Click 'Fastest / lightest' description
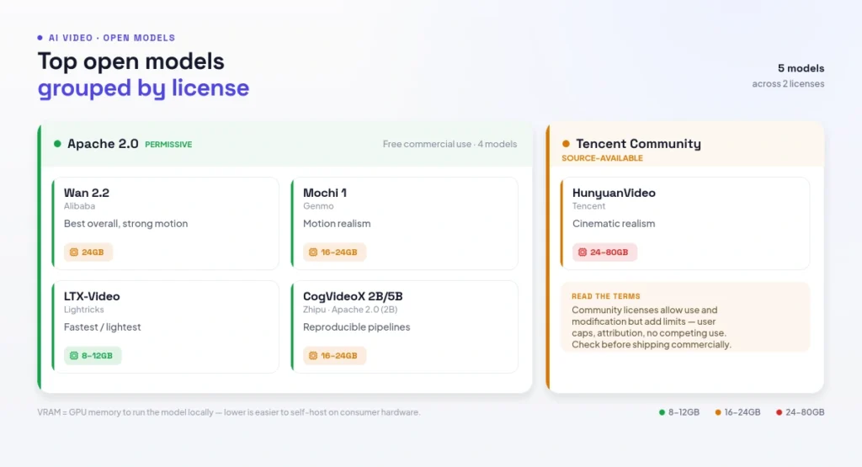The width and height of the screenshot is (862, 467). click(102, 326)
